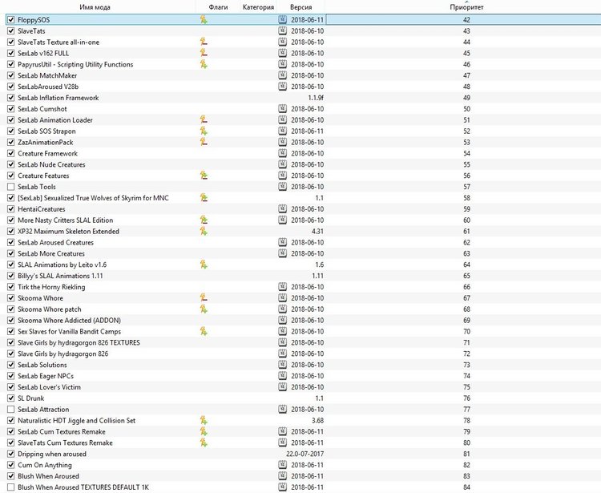The image size is (601, 493).
Task: Sort by the Версия column header
Action: [300, 7]
